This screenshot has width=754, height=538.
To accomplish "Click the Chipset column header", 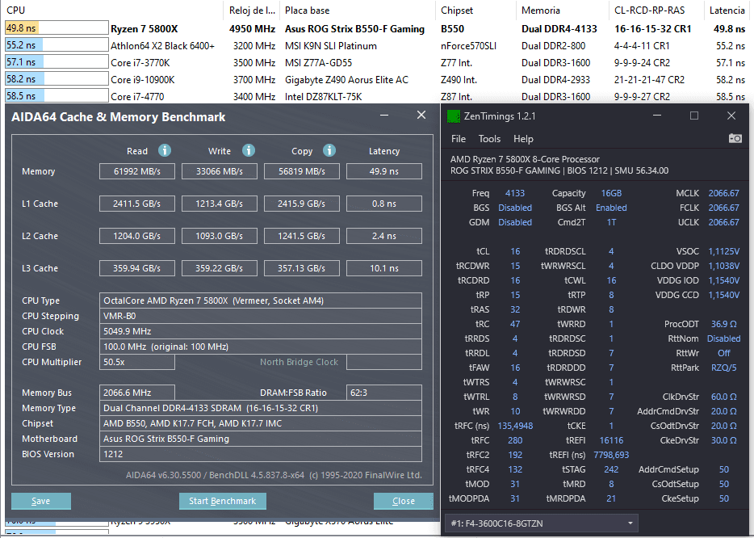I will click(457, 11).
